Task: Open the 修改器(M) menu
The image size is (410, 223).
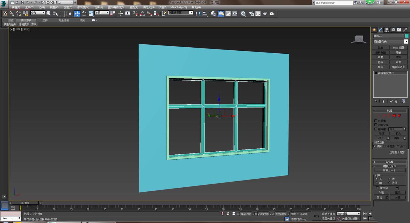Action: point(83,7)
